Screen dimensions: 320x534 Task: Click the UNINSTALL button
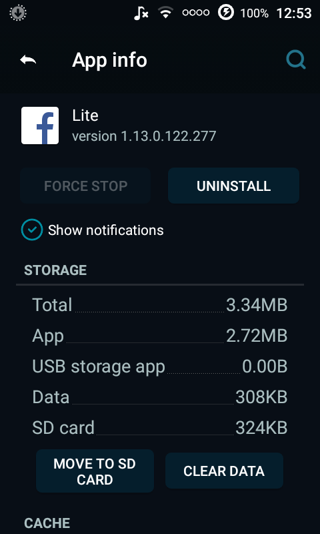click(x=233, y=186)
